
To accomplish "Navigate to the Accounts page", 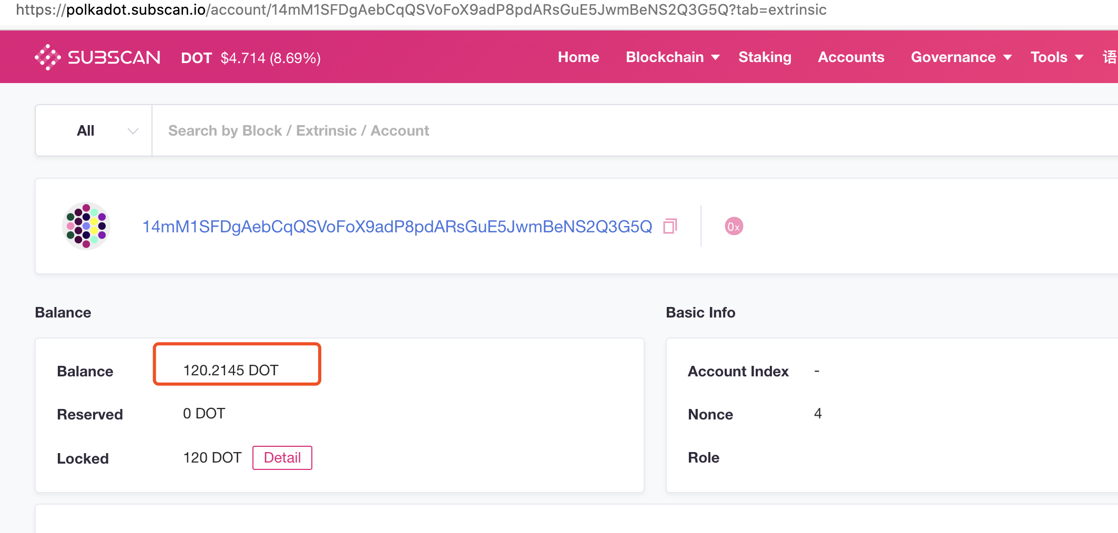I will click(x=851, y=57).
